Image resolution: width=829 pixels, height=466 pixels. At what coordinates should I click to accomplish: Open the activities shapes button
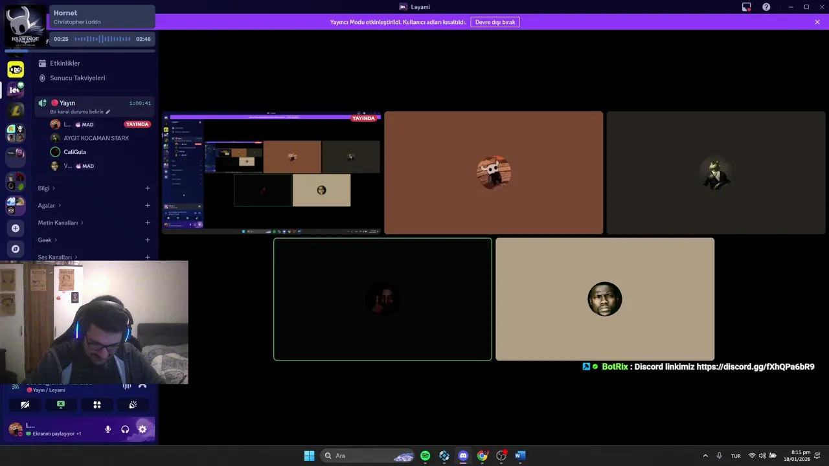click(x=97, y=405)
